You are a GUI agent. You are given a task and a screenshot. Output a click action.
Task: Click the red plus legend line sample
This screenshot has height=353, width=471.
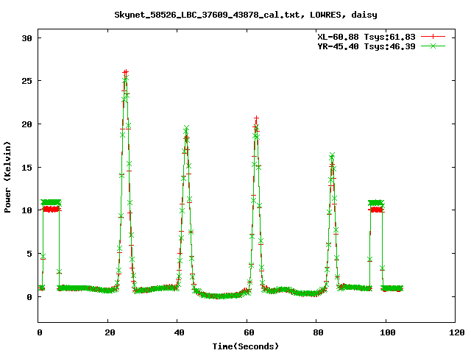click(433, 37)
